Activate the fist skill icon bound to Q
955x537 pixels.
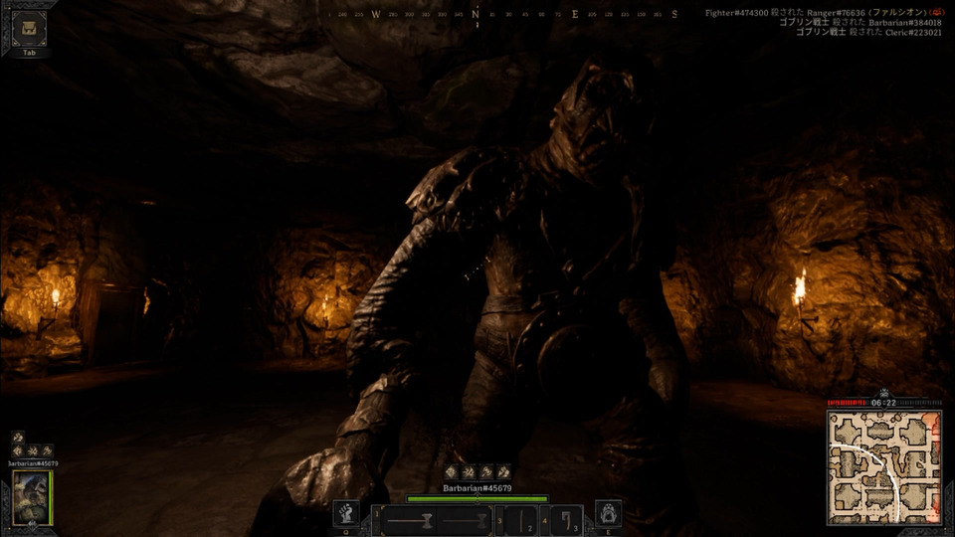pyautogui.click(x=346, y=513)
